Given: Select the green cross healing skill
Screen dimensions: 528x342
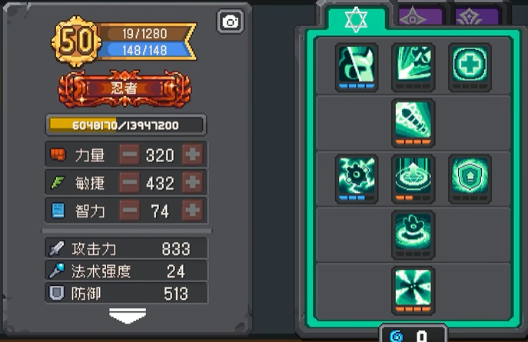Looking at the screenshot, I should pos(470,67).
